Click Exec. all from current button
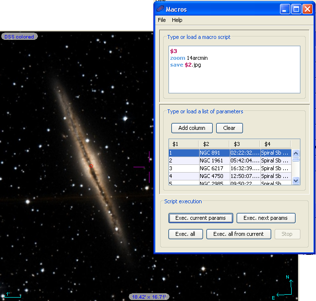 (x=239, y=234)
